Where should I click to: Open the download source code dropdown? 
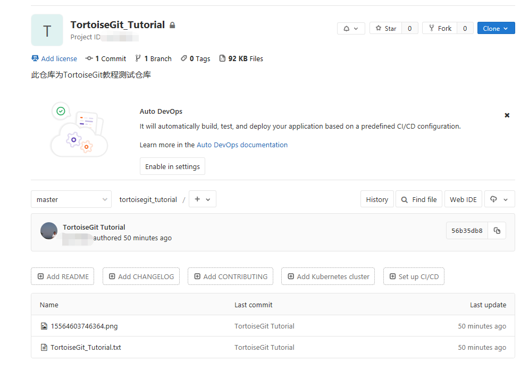pos(499,199)
